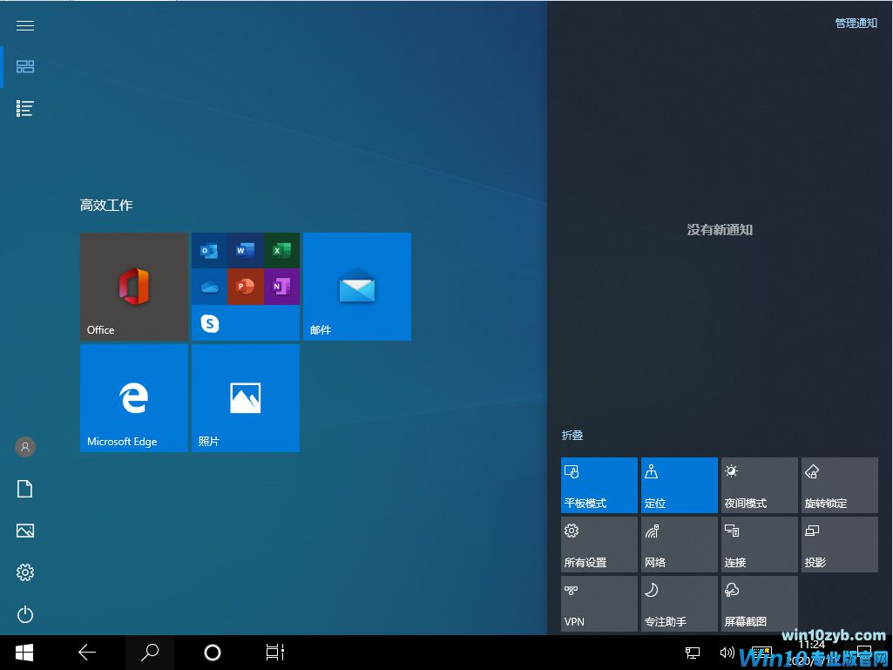Open the small Excel tile icon
Image resolution: width=893 pixels, height=670 pixels.
click(281, 251)
